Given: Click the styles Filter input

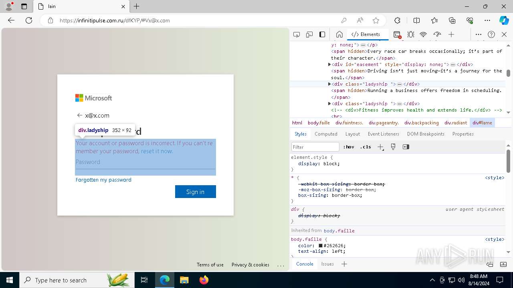Looking at the screenshot, I should coord(315,147).
